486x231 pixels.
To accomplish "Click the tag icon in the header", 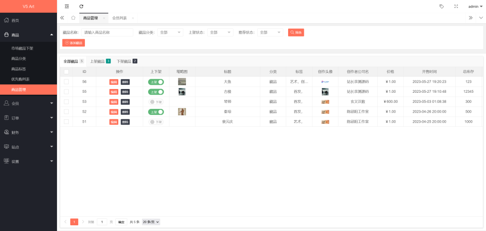I will [x=442, y=6].
